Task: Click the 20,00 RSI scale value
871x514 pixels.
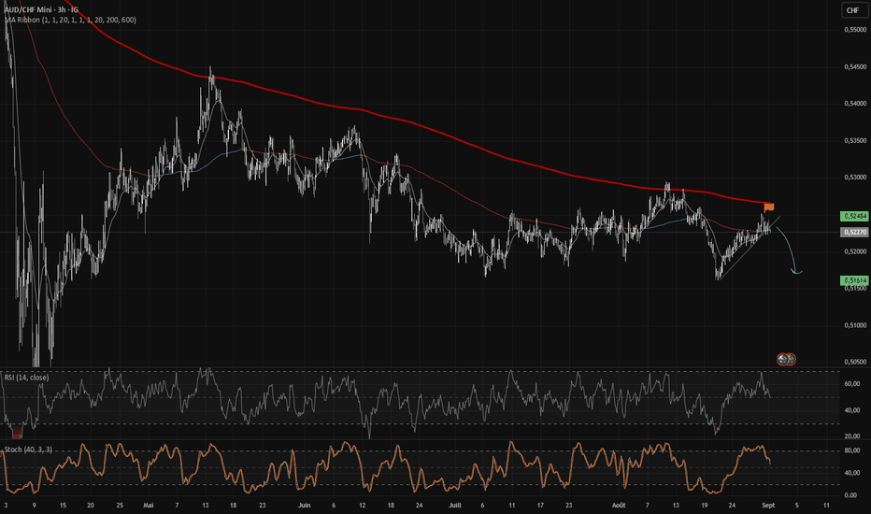Action: pos(852,436)
